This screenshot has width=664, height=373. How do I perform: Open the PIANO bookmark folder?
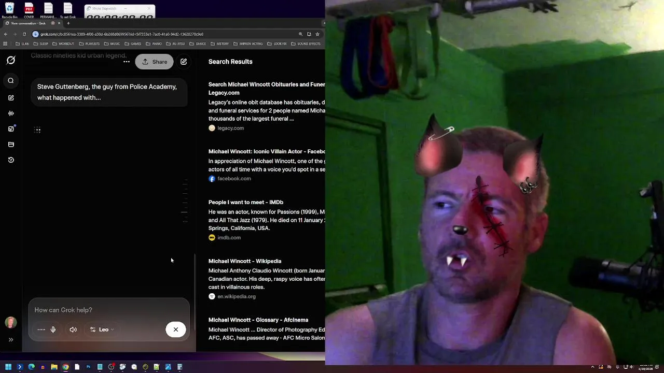click(x=154, y=44)
